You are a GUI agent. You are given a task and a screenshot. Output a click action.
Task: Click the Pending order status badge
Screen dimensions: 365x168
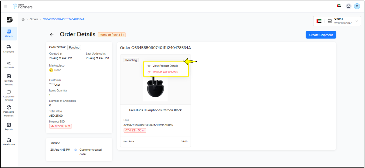[x=74, y=47]
